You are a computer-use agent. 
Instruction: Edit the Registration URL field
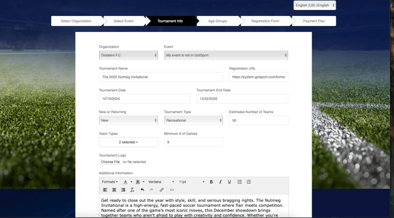259,77
